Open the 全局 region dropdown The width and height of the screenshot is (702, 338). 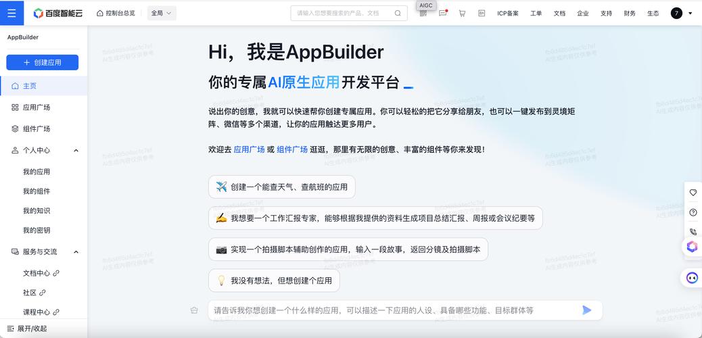162,14
